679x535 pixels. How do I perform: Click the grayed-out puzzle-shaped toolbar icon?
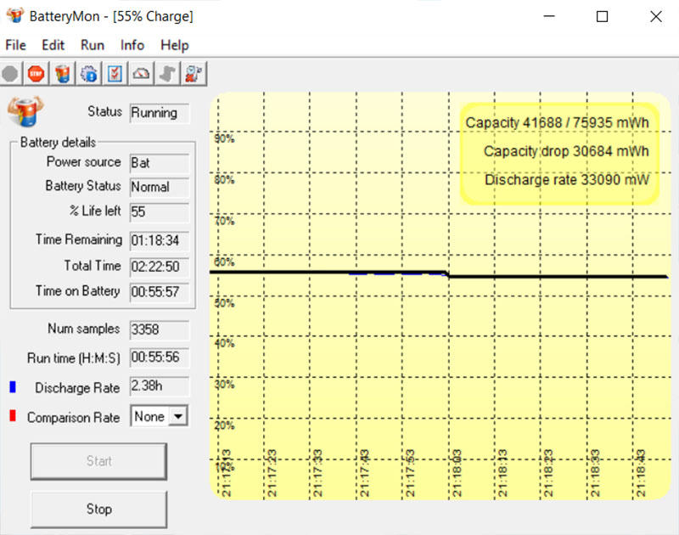click(x=167, y=74)
